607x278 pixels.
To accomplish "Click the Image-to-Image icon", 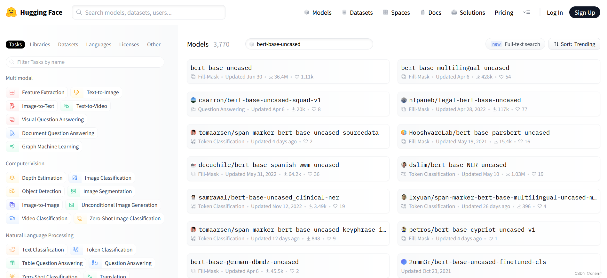I will (x=12, y=205).
